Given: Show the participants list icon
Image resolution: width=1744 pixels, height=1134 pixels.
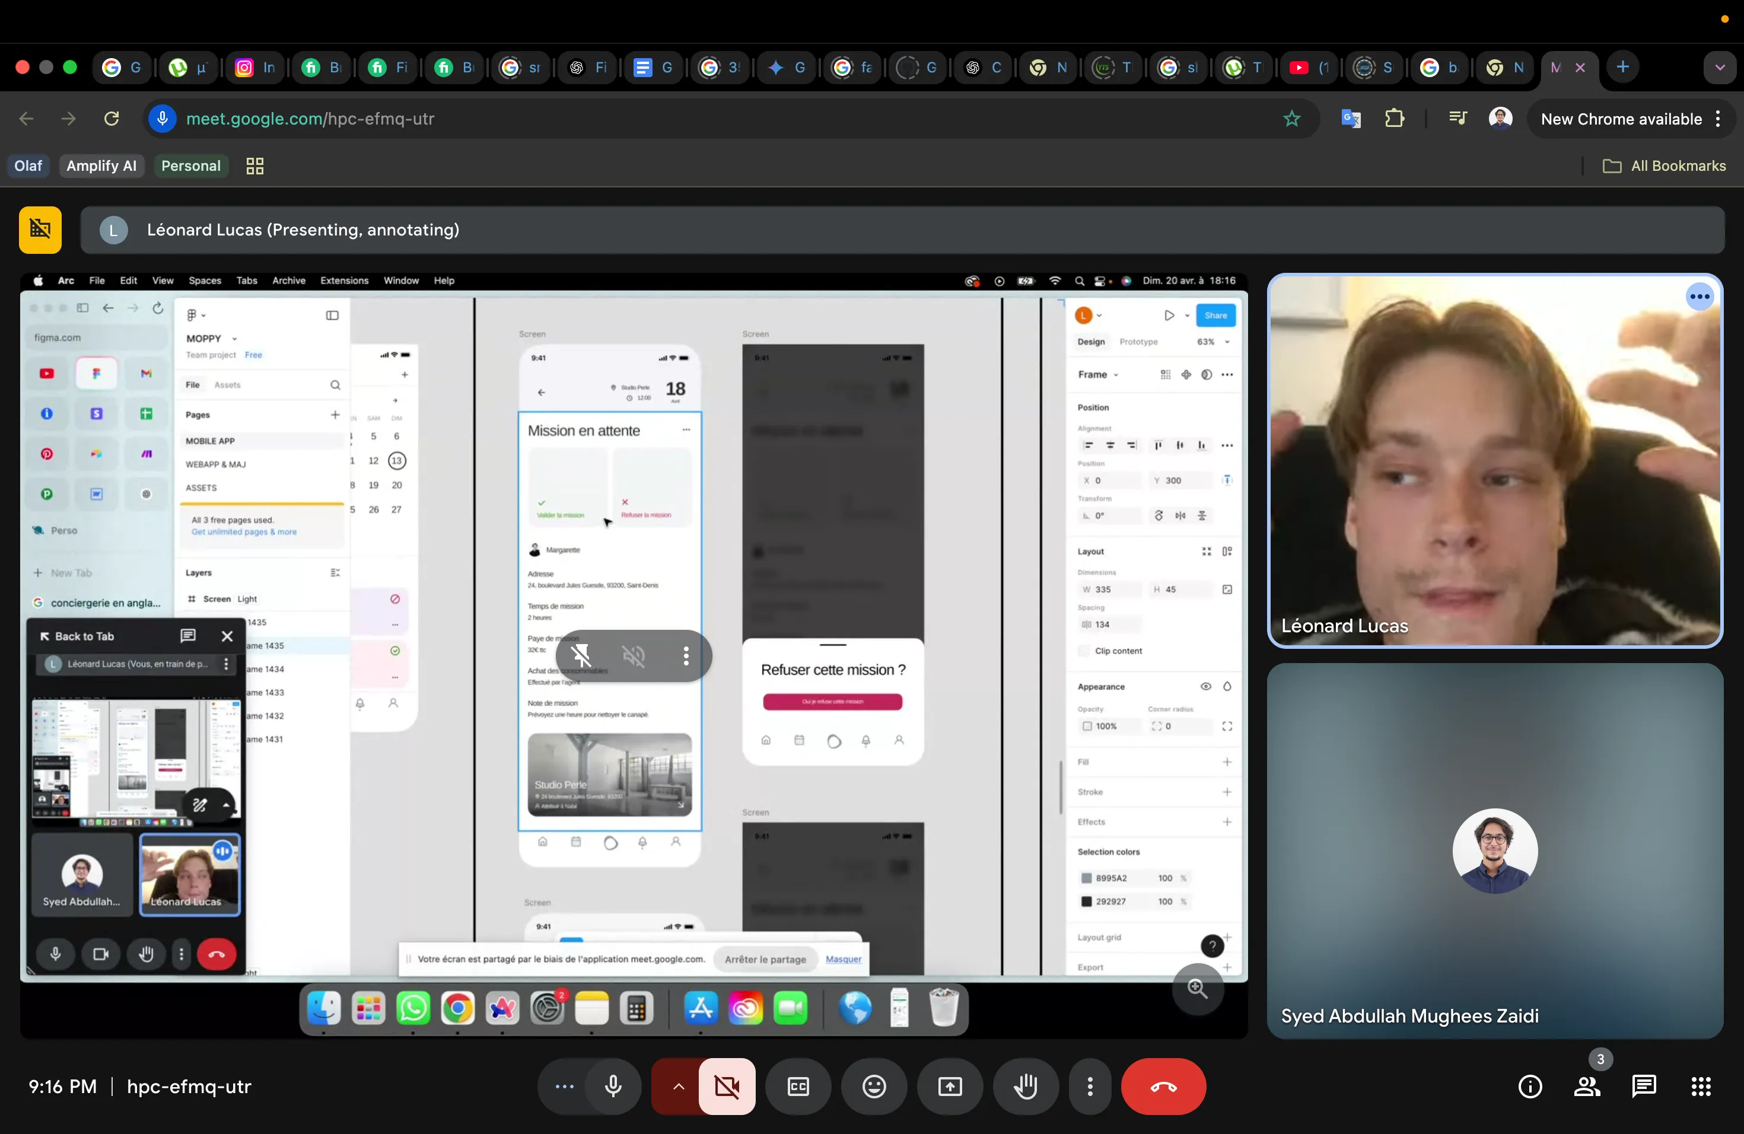Looking at the screenshot, I should click(x=1587, y=1087).
